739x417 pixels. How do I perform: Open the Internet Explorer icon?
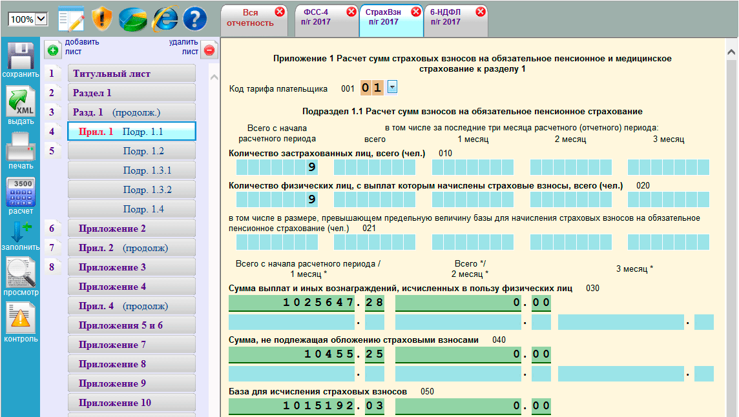165,19
